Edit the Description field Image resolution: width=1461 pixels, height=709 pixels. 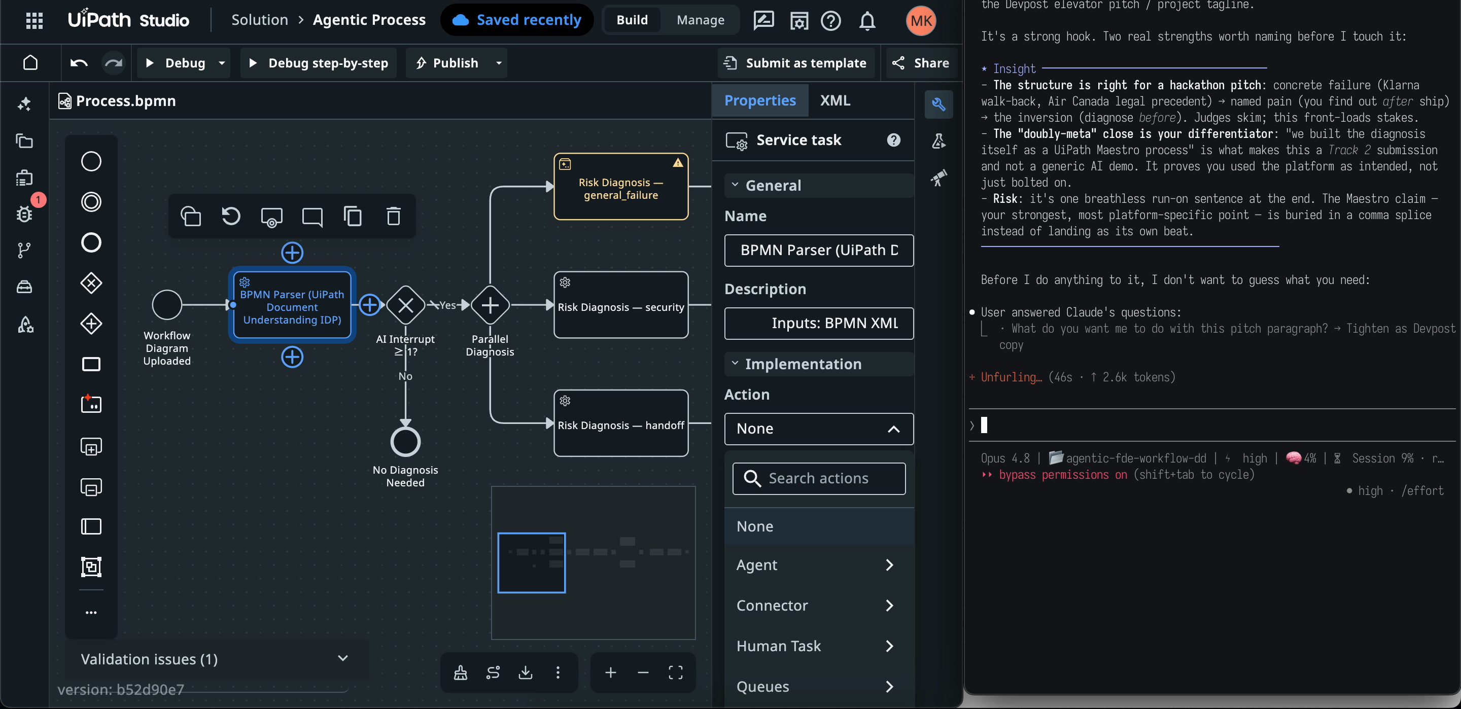819,323
